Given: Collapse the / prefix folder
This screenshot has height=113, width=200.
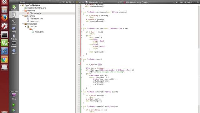Looking at the screenshot, I should click(x=28, y=29).
